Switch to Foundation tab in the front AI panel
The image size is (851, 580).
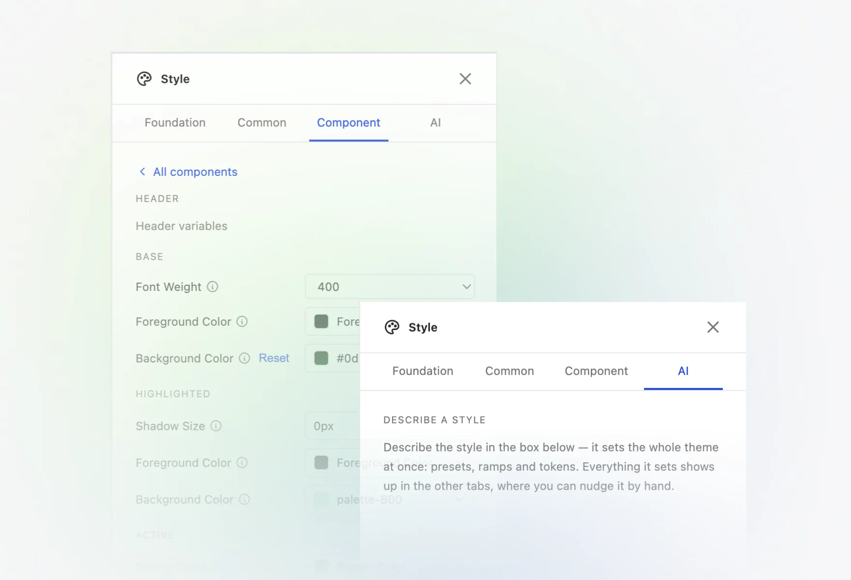tap(423, 371)
